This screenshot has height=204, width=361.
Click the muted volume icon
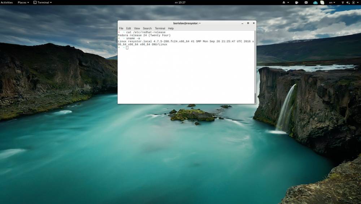pos(348,3)
